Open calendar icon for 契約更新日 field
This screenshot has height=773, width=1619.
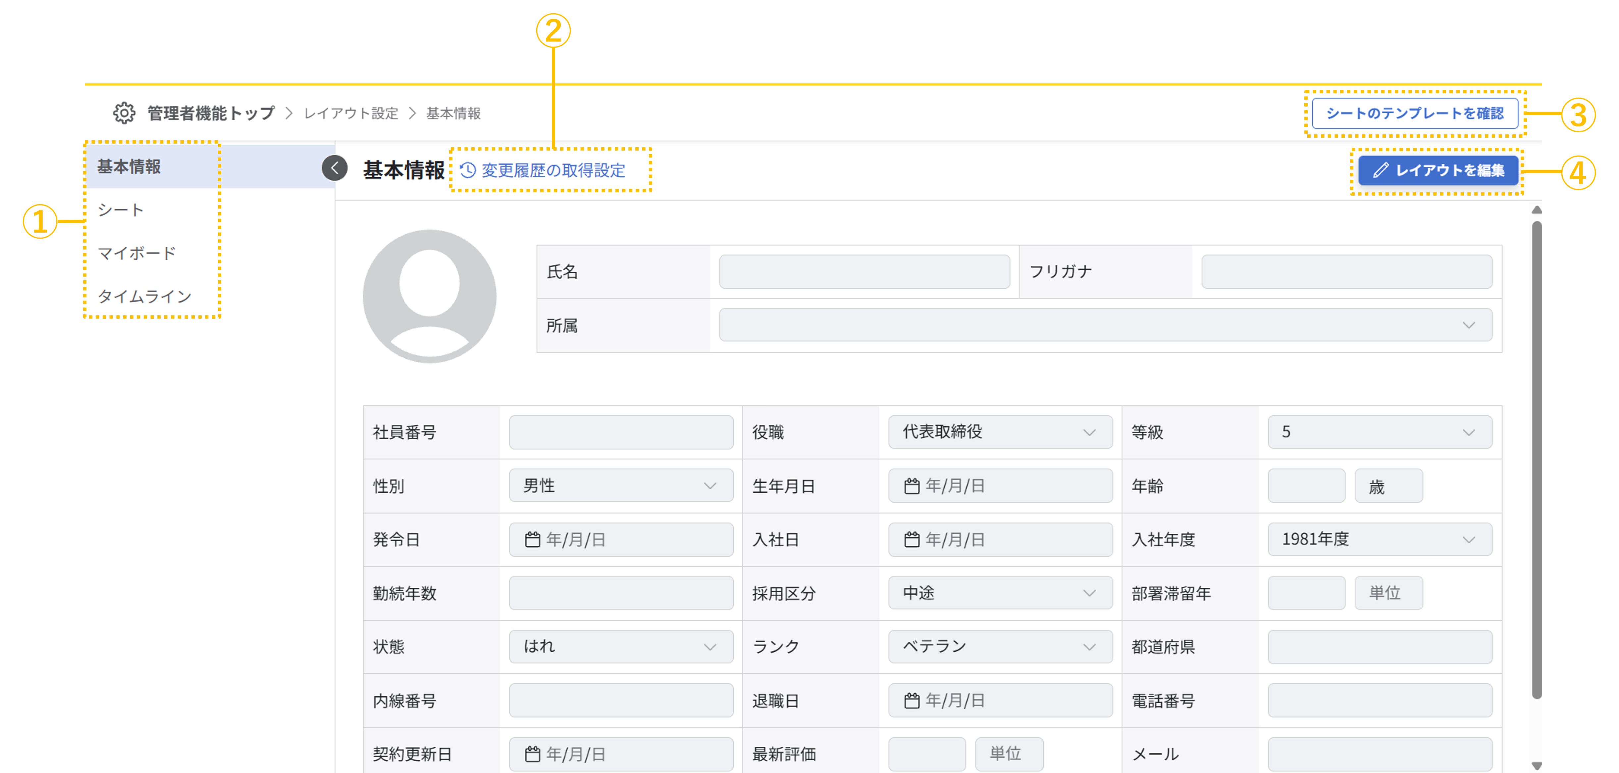point(532,753)
